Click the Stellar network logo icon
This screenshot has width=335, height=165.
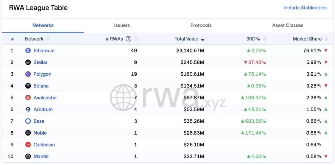point(28,62)
